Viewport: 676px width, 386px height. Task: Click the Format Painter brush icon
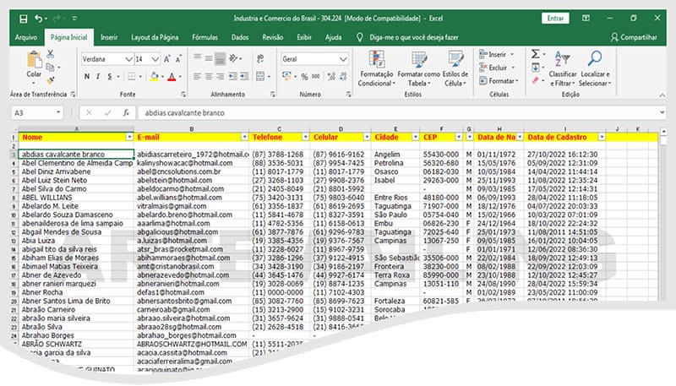coord(51,80)
